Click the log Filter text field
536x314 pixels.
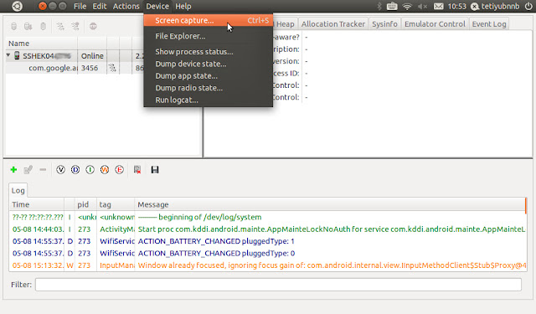pyautogui.click(x=278, y=284)
